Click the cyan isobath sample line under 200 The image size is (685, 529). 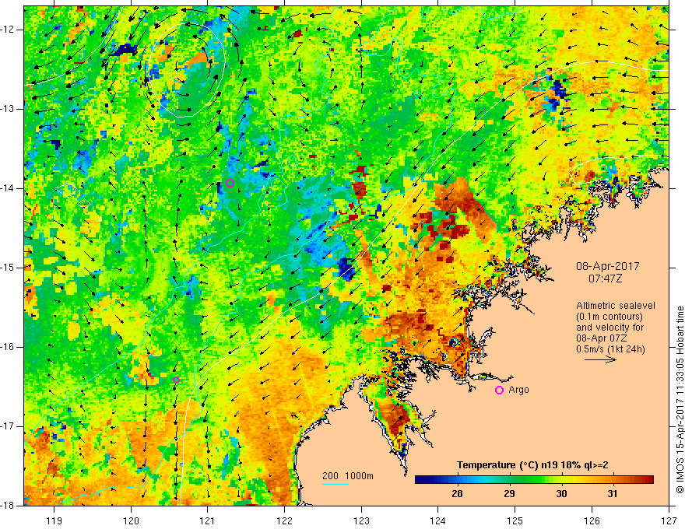pos(335,484)
